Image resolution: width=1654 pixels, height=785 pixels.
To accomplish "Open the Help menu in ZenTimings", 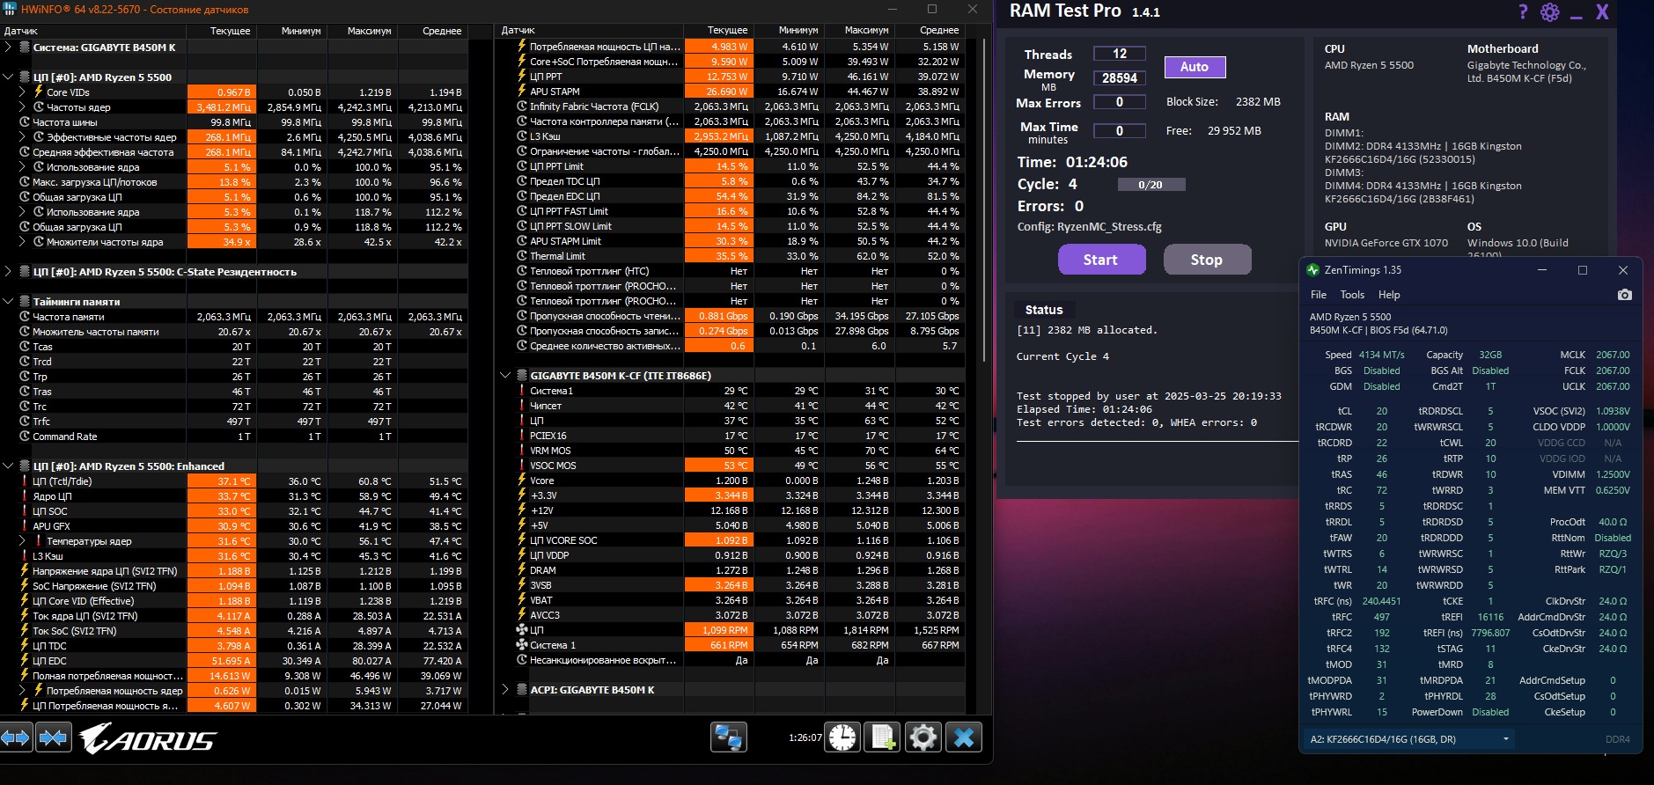I will coord(1389,295).
